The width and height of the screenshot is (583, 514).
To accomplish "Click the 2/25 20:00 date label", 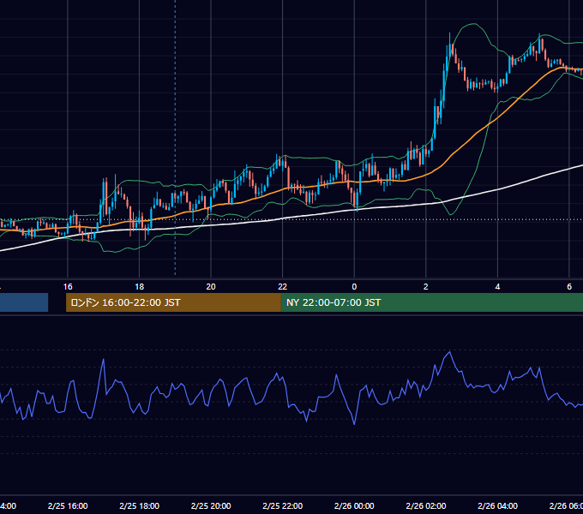I will coord(211,505).
